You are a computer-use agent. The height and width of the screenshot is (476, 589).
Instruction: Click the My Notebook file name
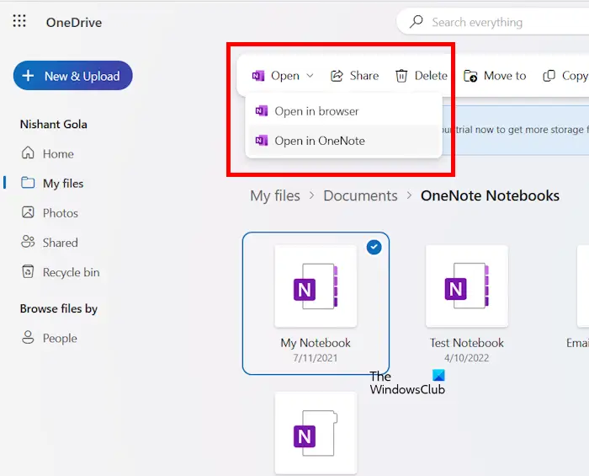316,343
